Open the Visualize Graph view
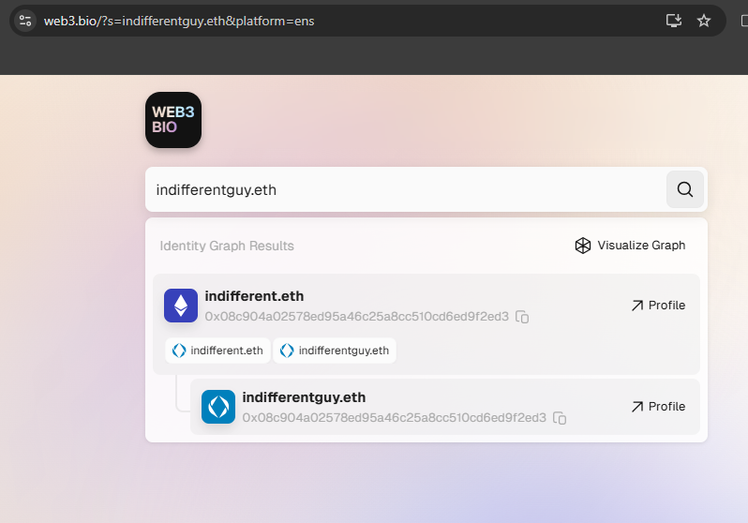The width and height of the screenshot is (748, 523). tap(630, 246)
